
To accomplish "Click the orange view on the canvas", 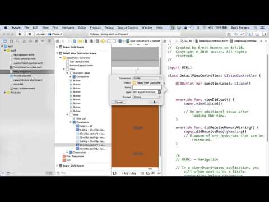I will [x=135, y=136].
